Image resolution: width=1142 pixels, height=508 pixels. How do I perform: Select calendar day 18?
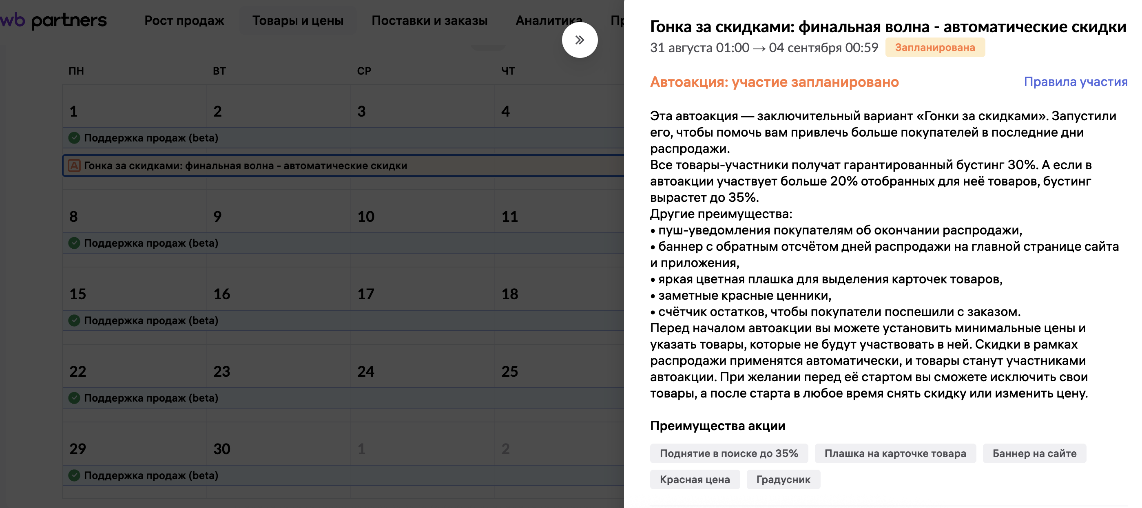click(x=510, y=294)
